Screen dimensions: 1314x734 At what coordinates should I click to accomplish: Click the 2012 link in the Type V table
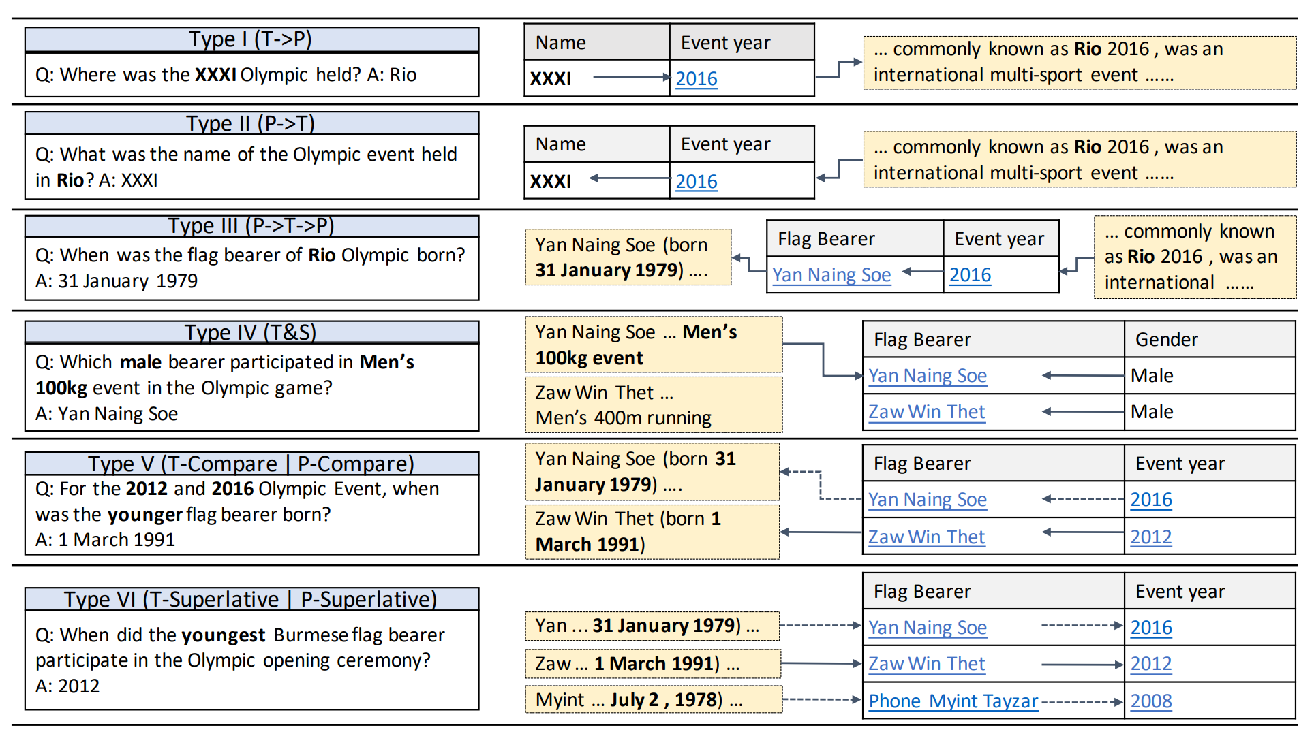pos(1150,537)
